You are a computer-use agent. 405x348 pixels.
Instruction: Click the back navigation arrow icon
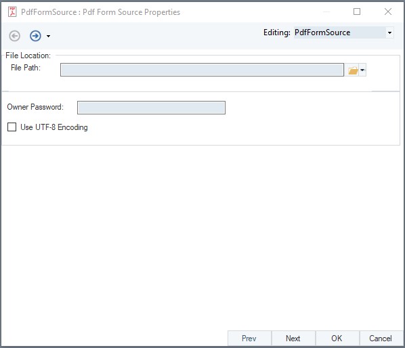pyautogui.click(x=14, y=36)
